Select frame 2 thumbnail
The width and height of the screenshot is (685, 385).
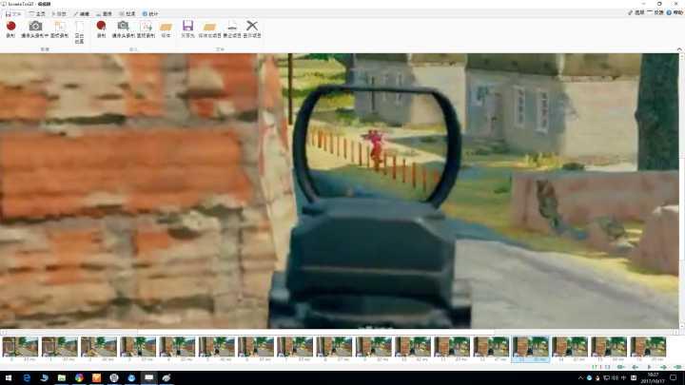point(99,349)
